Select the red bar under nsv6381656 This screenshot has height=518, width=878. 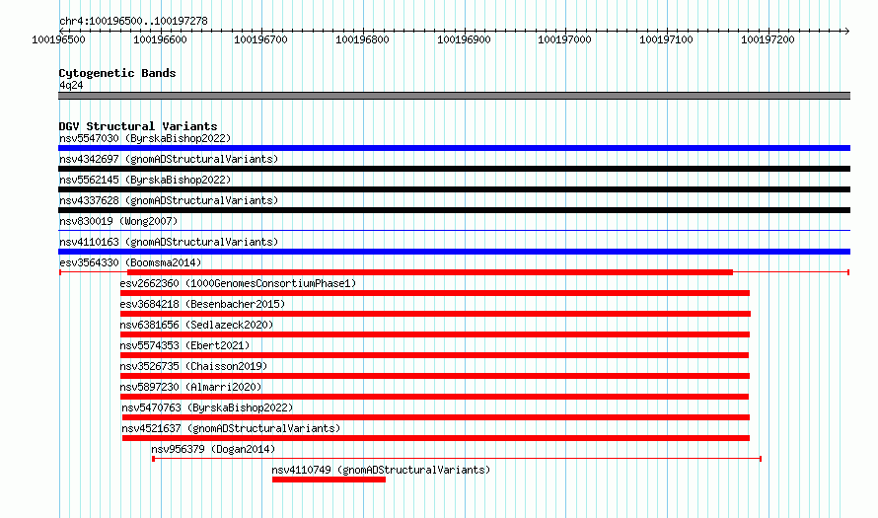coord(435,334)
